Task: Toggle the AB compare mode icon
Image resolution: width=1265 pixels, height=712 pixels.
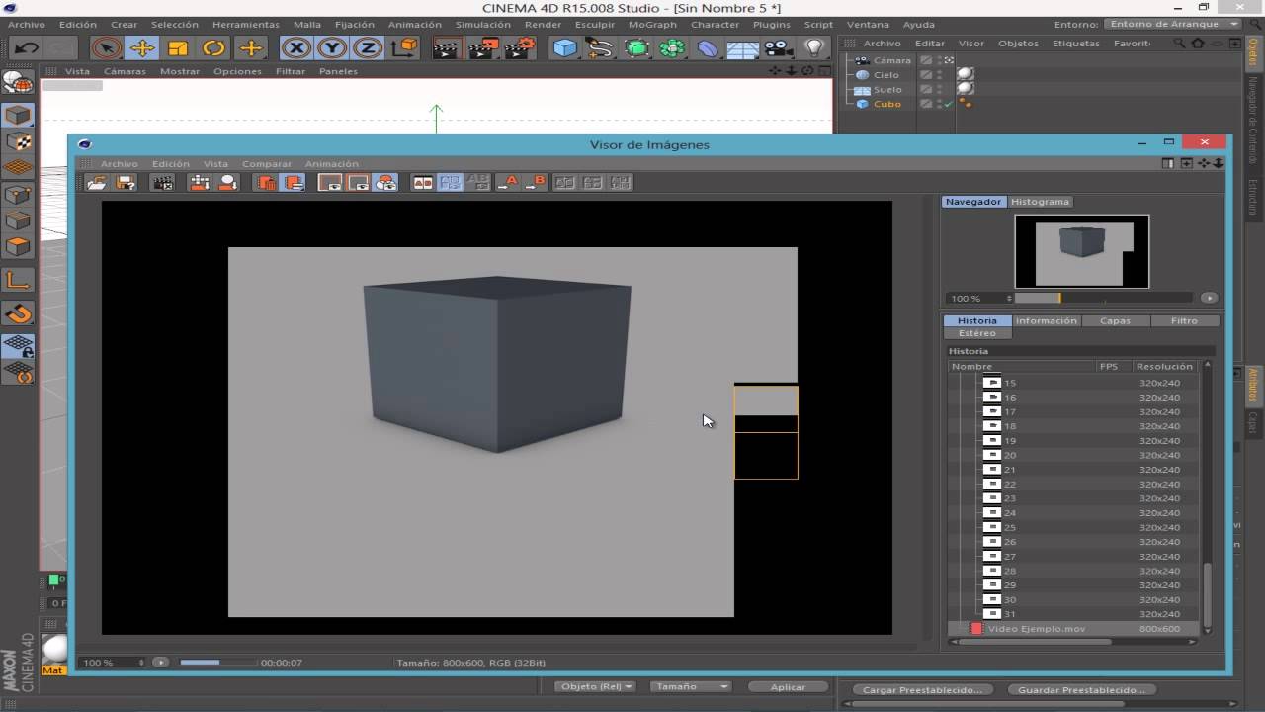Action: pos(422,182)
